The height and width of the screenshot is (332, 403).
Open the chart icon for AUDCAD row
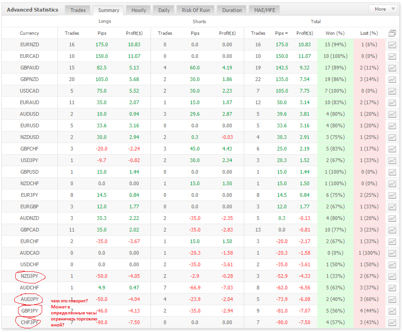[392, 253]
